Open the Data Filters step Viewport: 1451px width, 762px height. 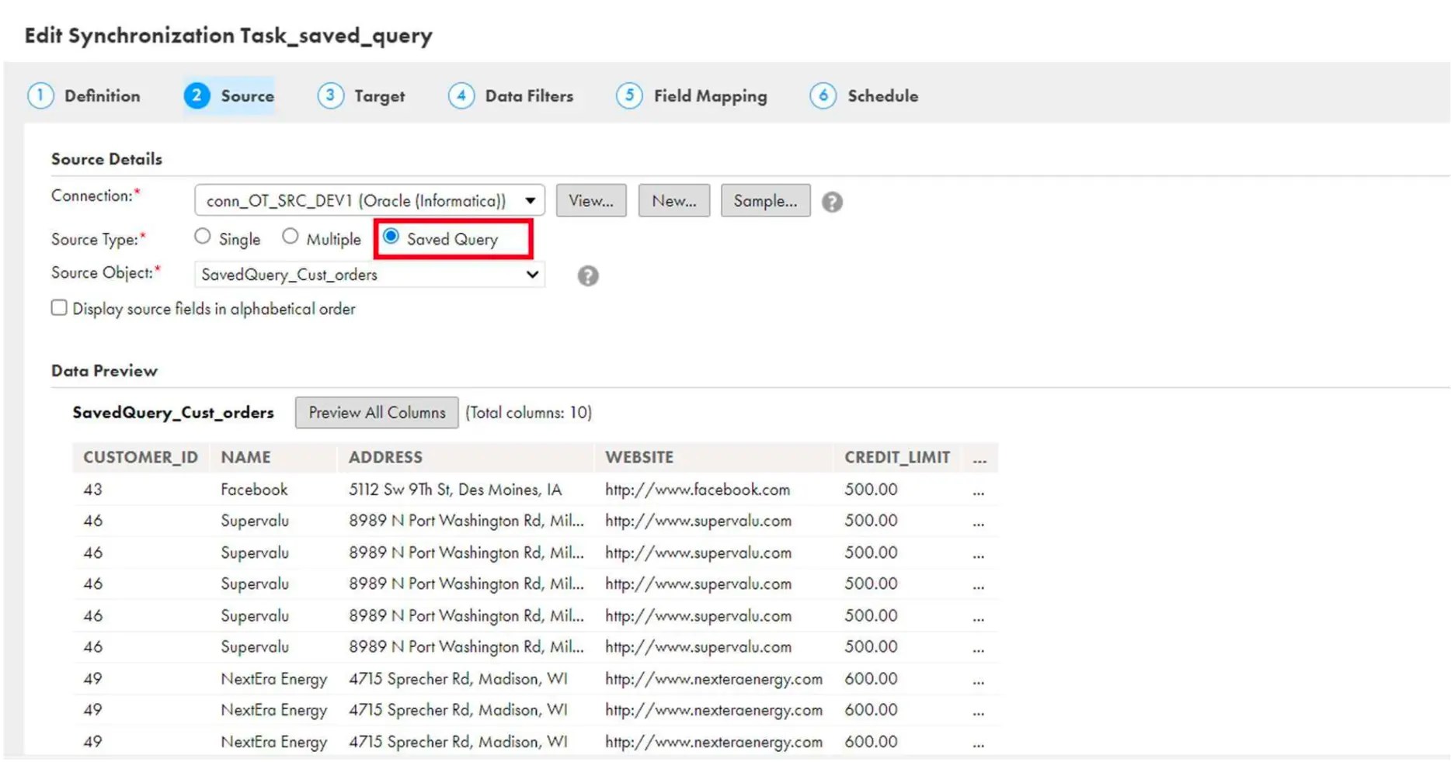click(529, 95)
